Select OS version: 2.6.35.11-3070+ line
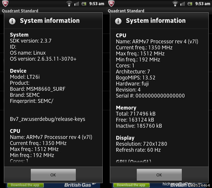This screenshot has height=188, width=212. (x=43, y=59)
